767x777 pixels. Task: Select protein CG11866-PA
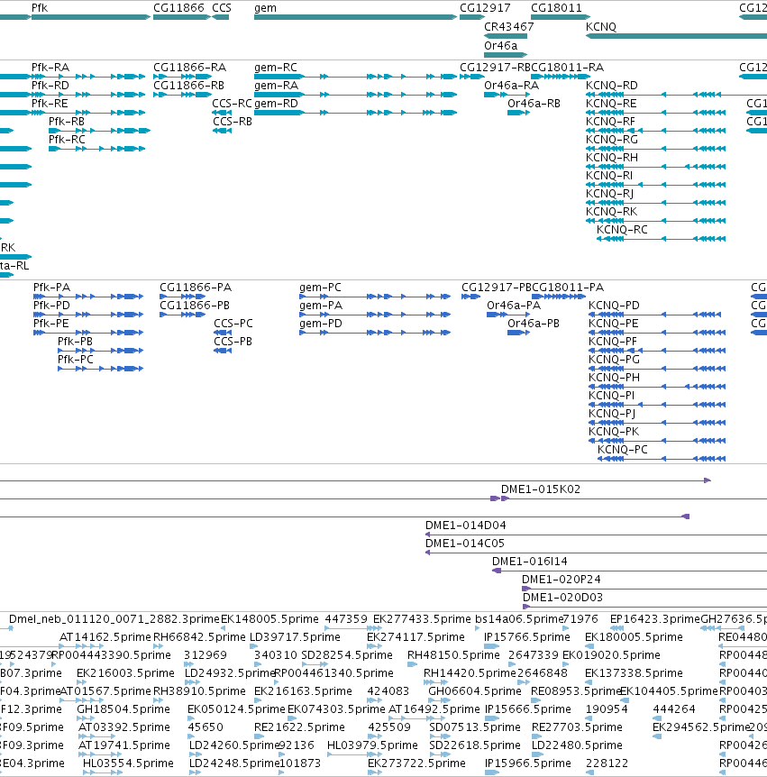[182, 297]
